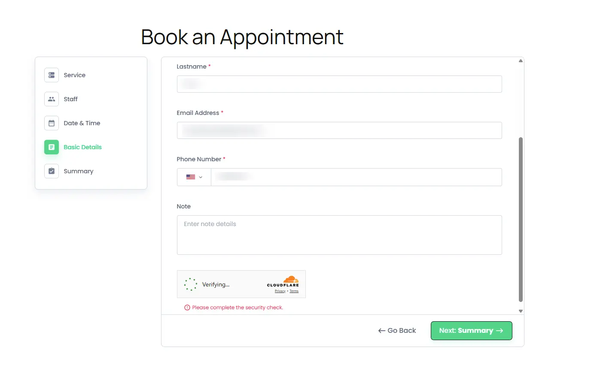
Task: Open the phone country code dropdown chevron
Action: pyautogui.click(x=201, y=177)
